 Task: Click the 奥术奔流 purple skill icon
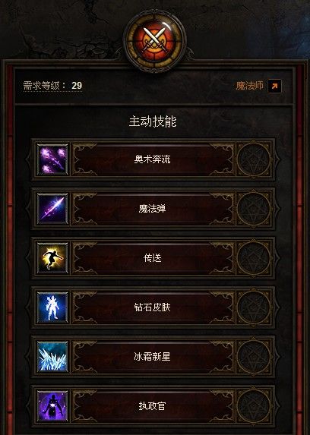pyautogui.click(x=52, y=159)
